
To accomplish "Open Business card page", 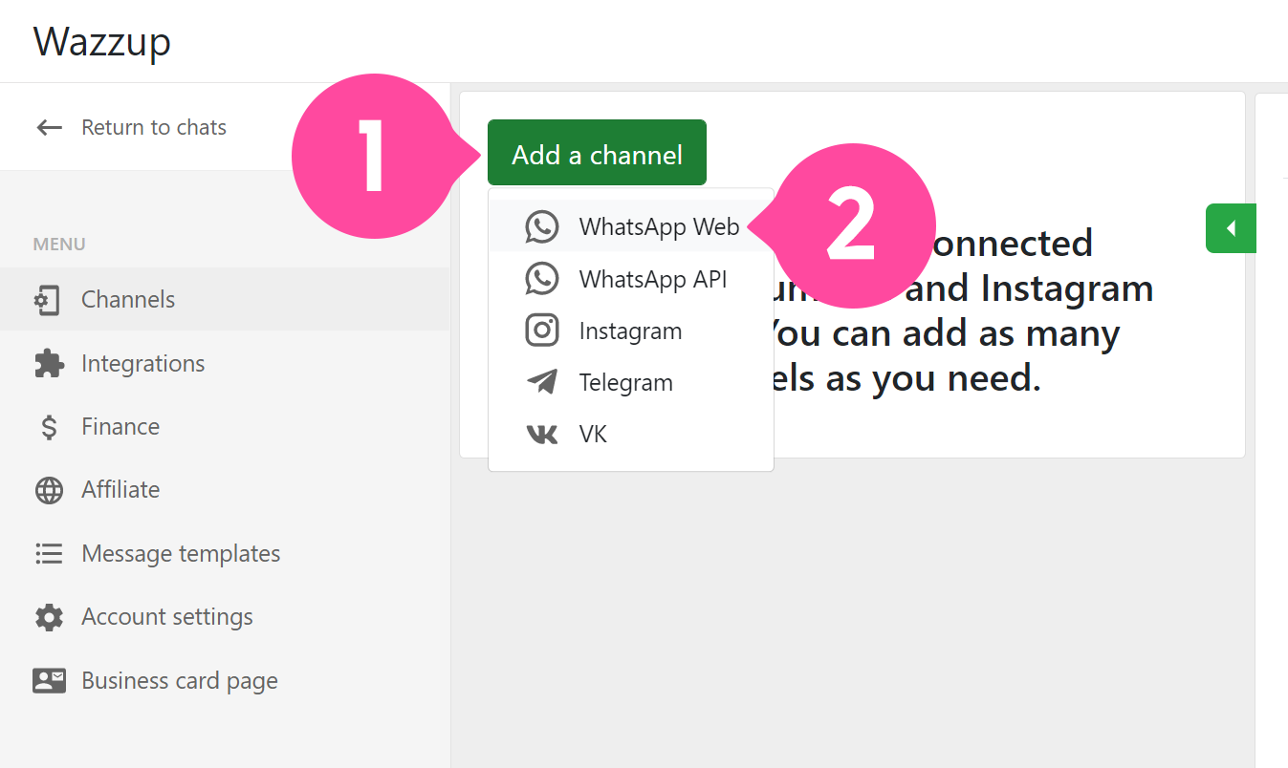I will (x=225, y=680).
